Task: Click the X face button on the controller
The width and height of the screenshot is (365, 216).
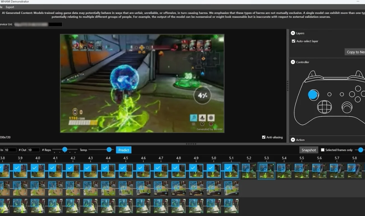Action: click(x=352, y=94)
